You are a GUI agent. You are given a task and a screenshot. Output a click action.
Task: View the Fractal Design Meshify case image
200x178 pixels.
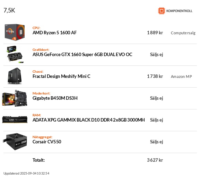[x=15, y=76]
